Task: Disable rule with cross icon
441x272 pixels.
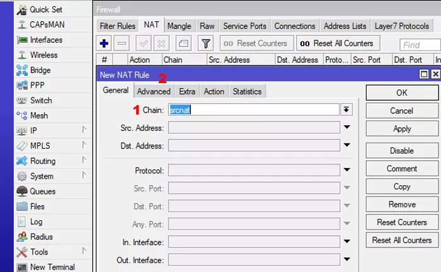Action: click(x=161, y=43)
